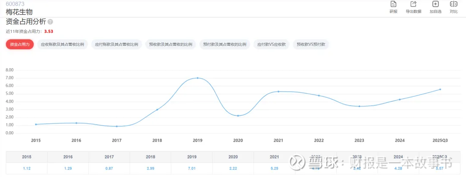Click the 导出数据 export data icon

(x=413, y=4)
